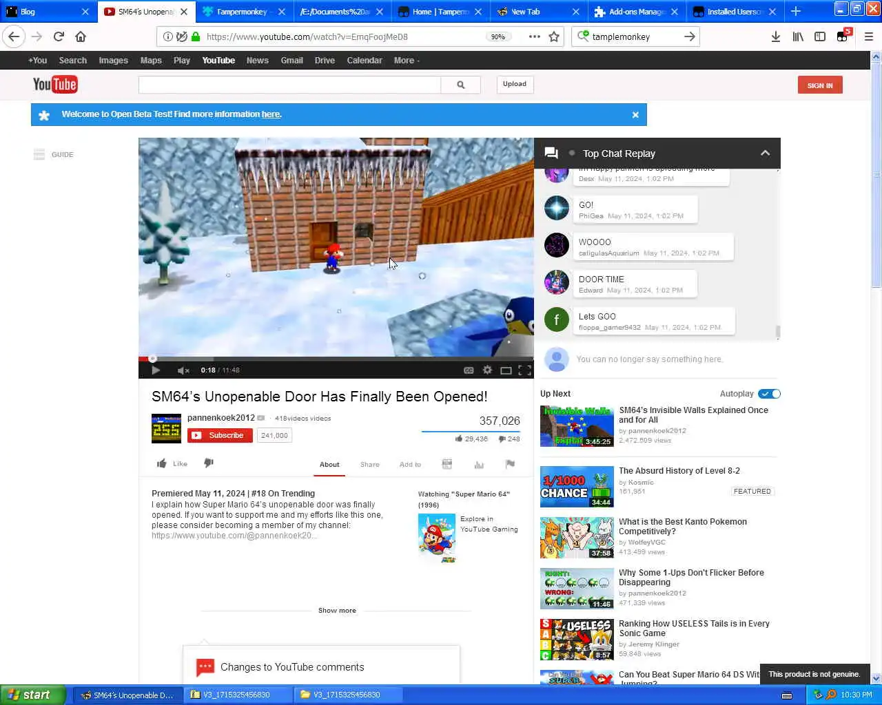Go to YouTube home via logo
882x705 pixels.
55,85
